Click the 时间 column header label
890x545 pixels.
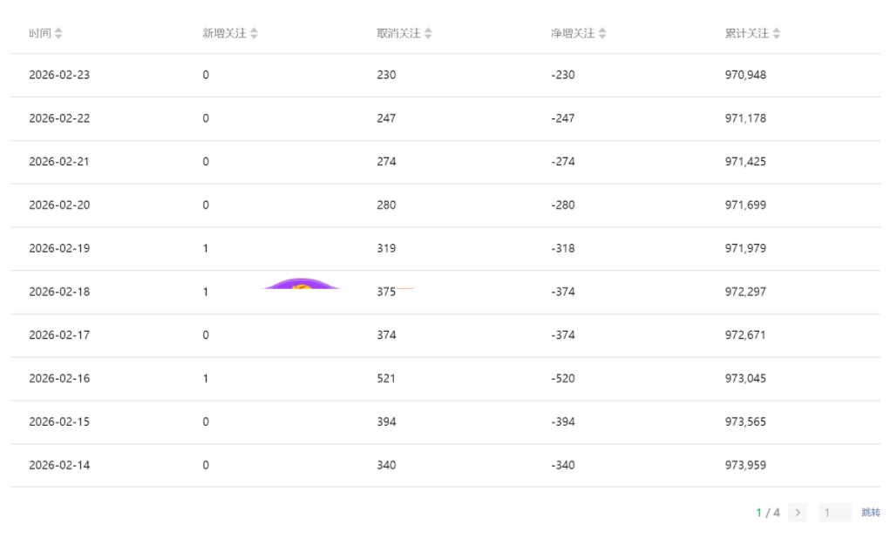[39, 33]
